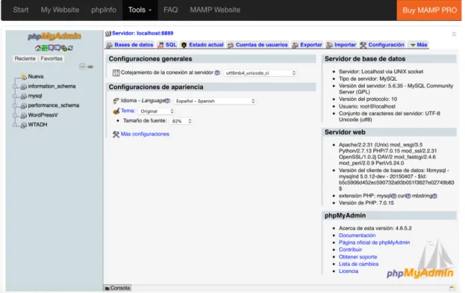This screenshot has height=293, width=465.
Task: Unlink from main panel chain icon
Action: click(x=90, y=67)
